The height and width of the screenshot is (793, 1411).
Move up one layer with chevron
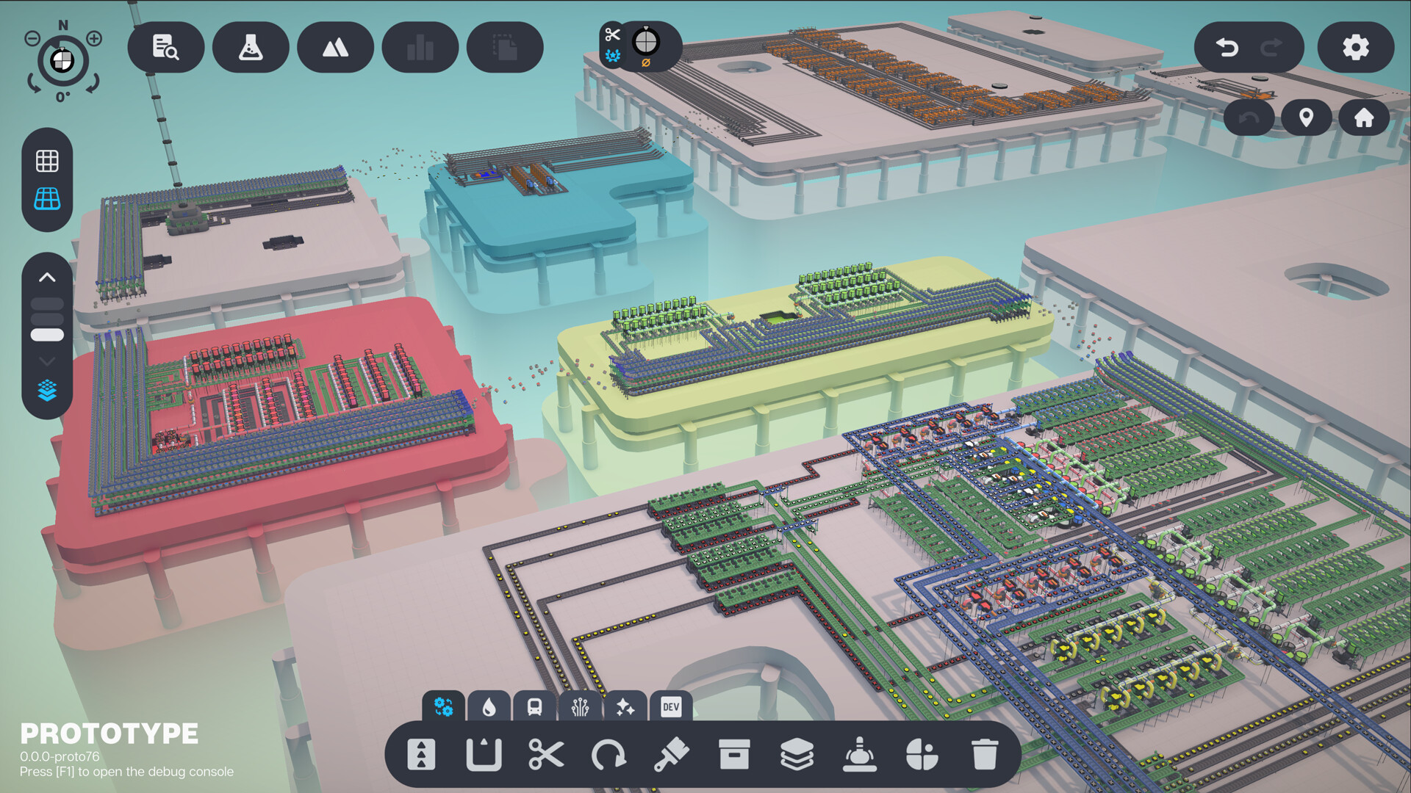pos(47,278)
